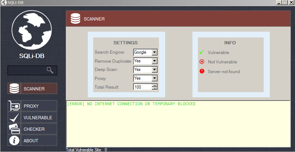Click the ABOUT info icon
The width and height of the screenshot is (295, 152).
(x=14, y=140)
